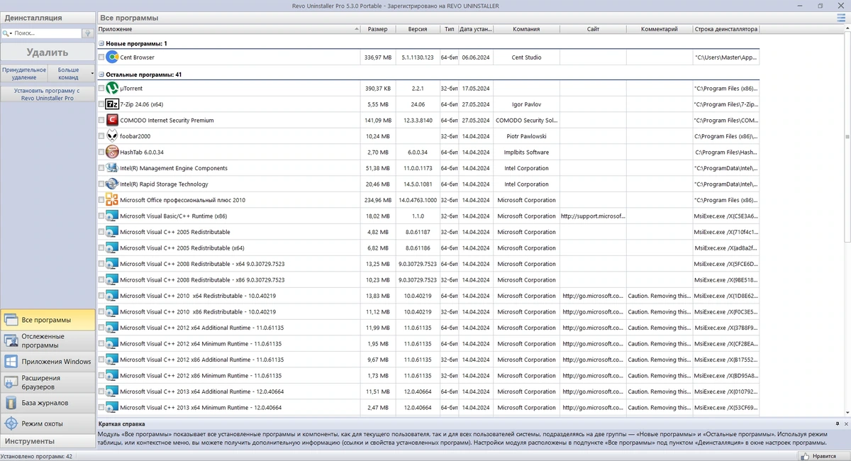Viewport: 851px width, 461px height.
Task: Click the Режим охоты crosshair icon
Action: [x=11, y=423]
